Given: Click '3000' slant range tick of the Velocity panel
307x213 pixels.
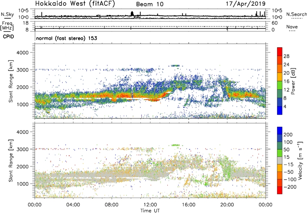Looking at the screenshot, I should (x=22, y=149).
